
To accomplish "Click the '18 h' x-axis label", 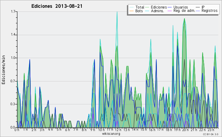I will [x=169, y=130].
